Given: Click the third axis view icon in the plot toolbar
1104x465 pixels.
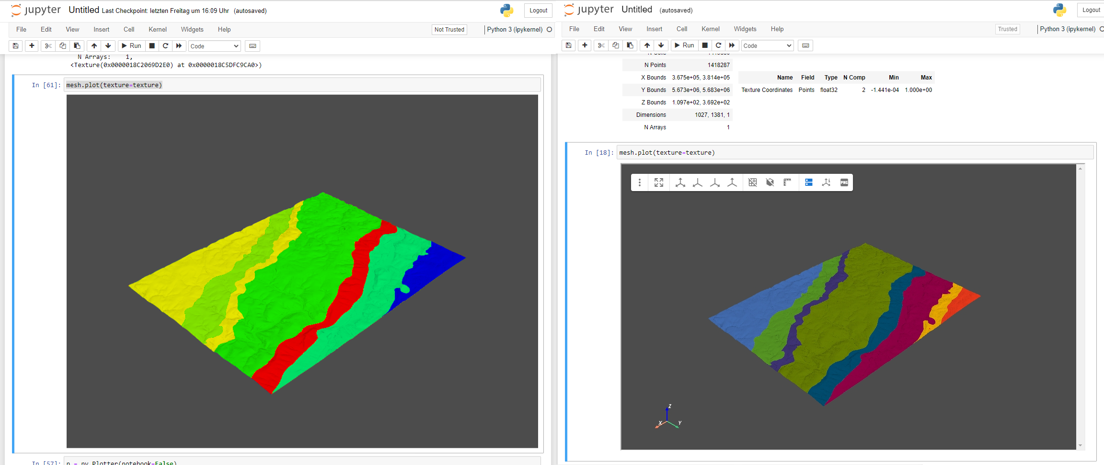Looking at the screenshot, I should 714,182.
